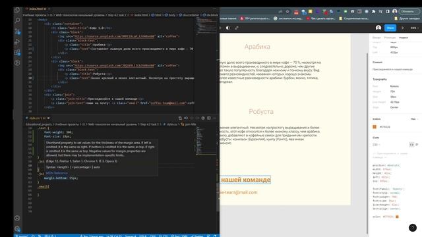Image resolution: width=422 pixels, height=237 pixels.
Task: Click the style.css editor minimap
Action: pyautogui.click(x=206, y=141)
